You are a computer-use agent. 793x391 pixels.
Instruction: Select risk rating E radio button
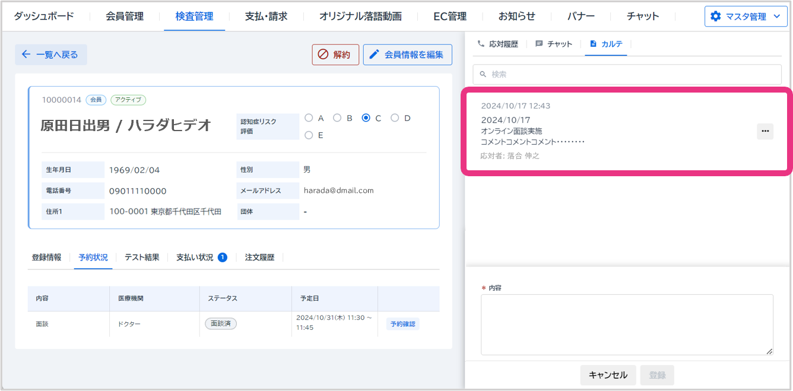309,135
